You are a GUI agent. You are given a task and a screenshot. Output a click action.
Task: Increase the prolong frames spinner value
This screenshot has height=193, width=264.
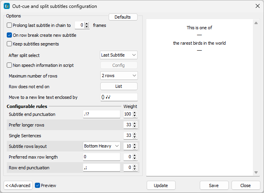[x=87, y=24]
